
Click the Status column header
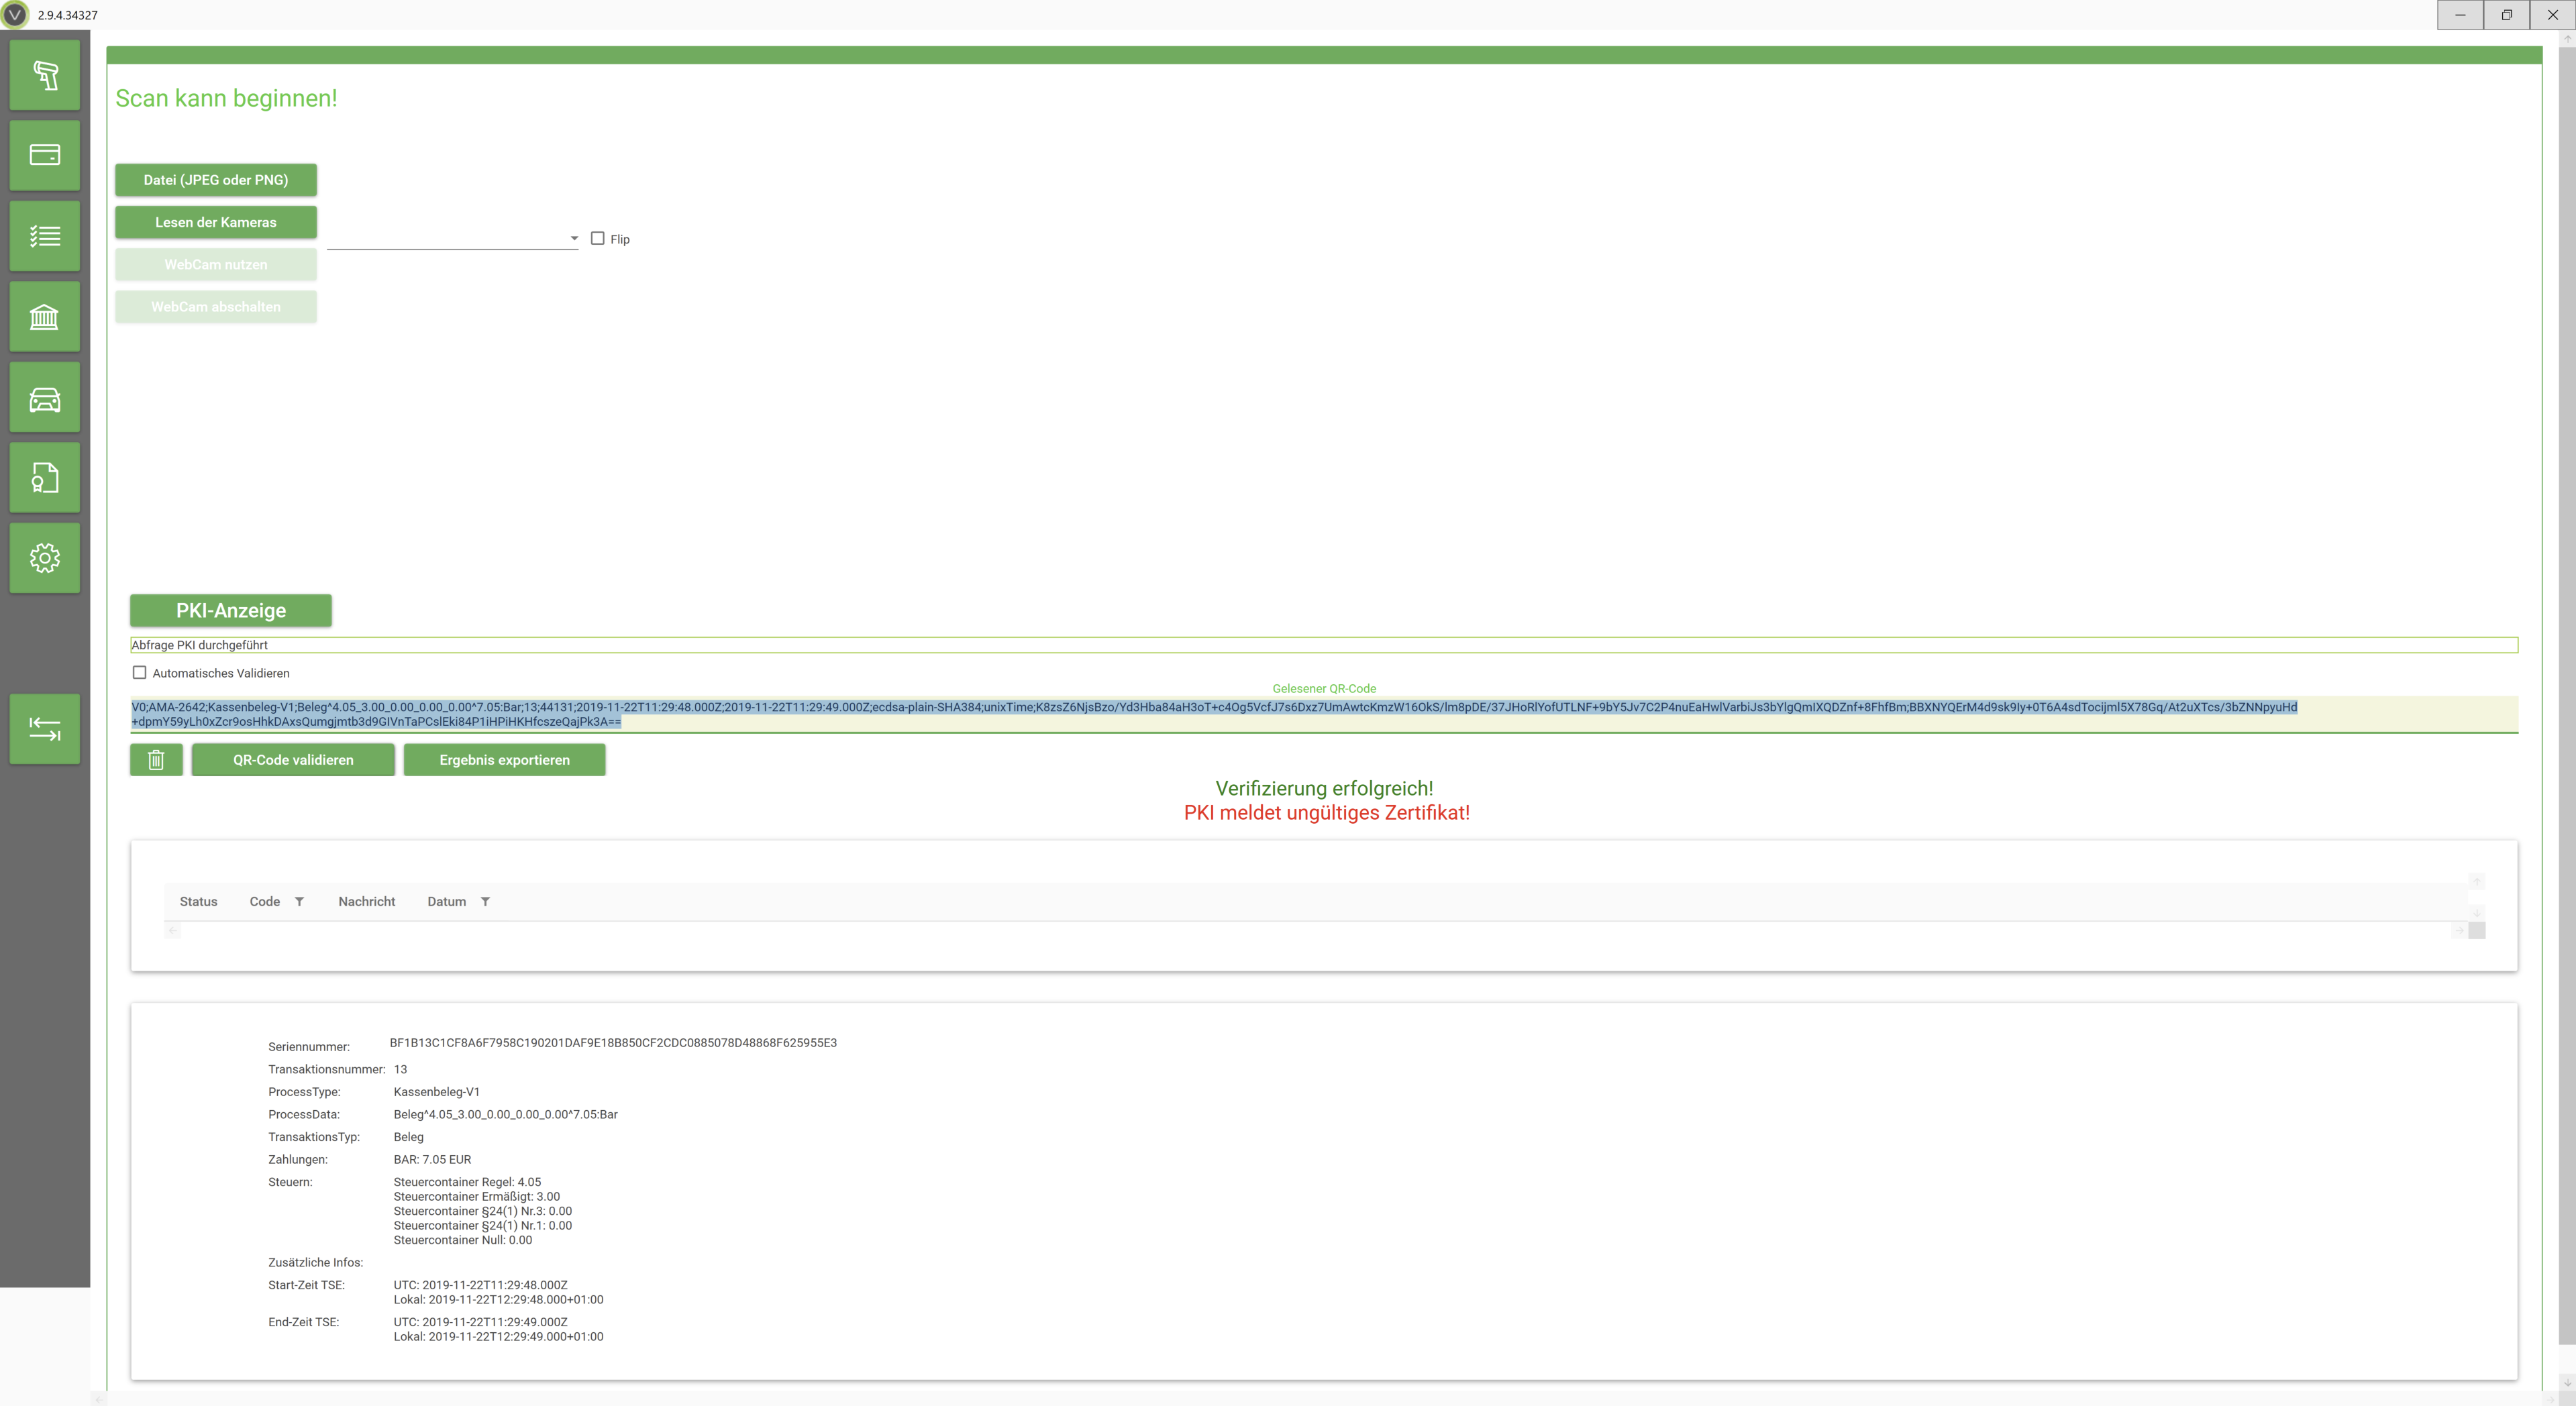point(198,902)
